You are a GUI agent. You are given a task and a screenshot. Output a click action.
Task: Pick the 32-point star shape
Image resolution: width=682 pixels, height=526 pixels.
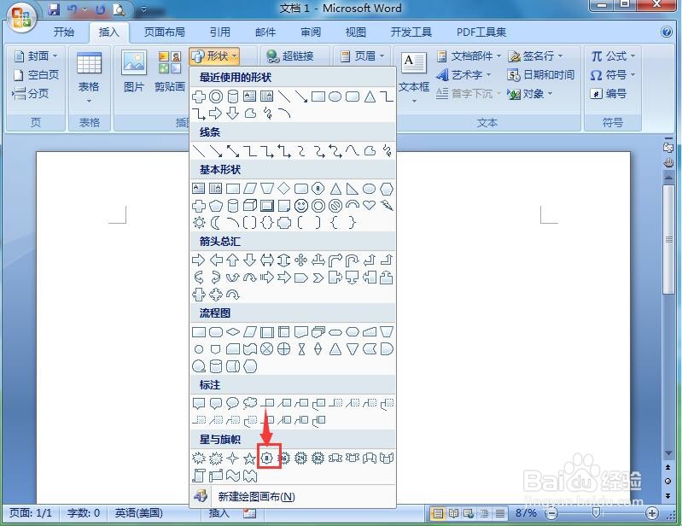[318, 458]
